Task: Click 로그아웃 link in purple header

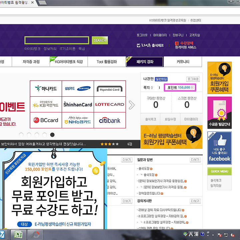Action: (142, 35)
